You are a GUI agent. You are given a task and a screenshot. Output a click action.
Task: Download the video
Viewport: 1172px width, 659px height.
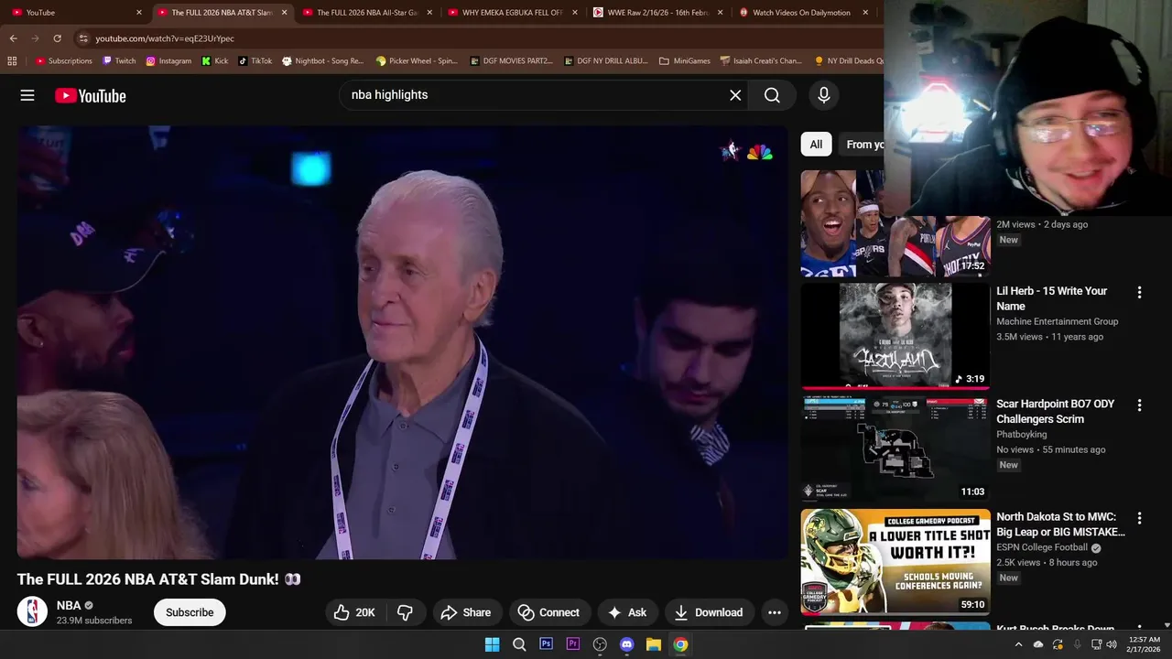tap(708, 612)
